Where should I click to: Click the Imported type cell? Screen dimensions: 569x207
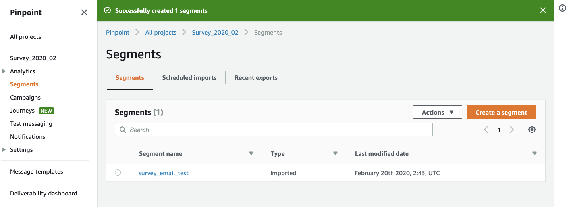tap(283, 173)
